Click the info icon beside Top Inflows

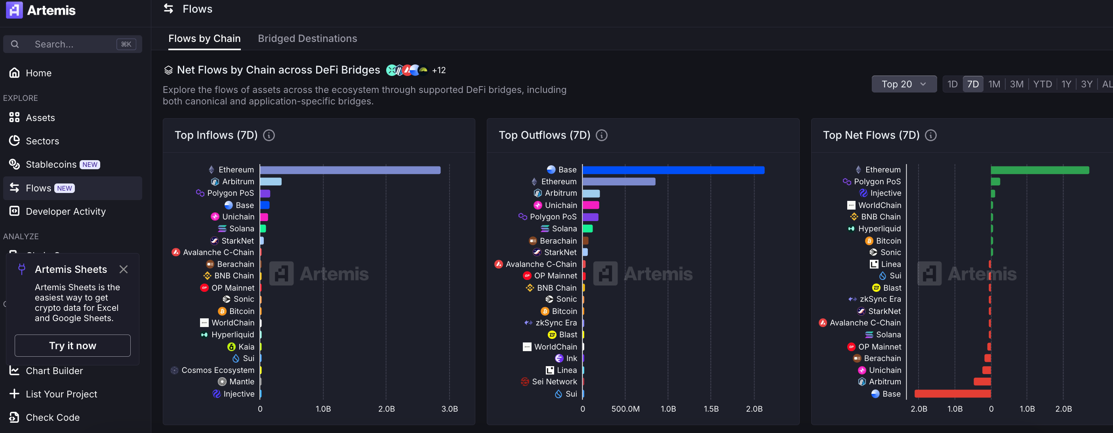coord(269,135)
